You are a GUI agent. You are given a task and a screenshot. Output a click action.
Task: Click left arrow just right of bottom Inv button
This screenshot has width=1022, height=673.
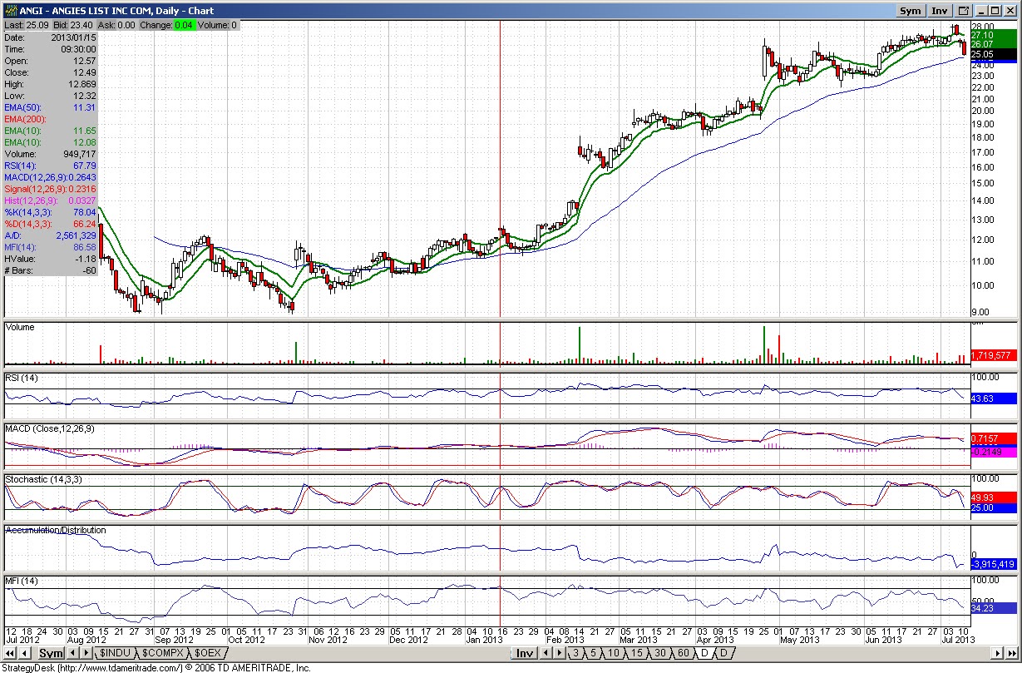coord(546,654)
